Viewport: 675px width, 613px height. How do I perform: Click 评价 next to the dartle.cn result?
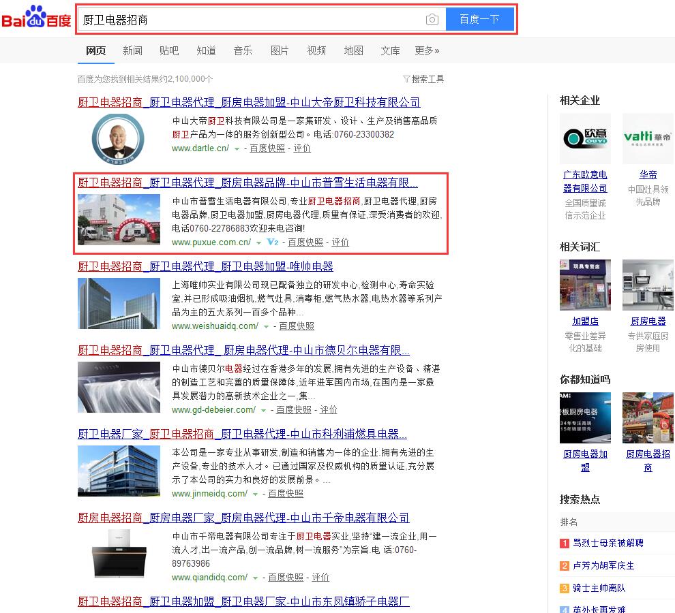tap(302, 148)
